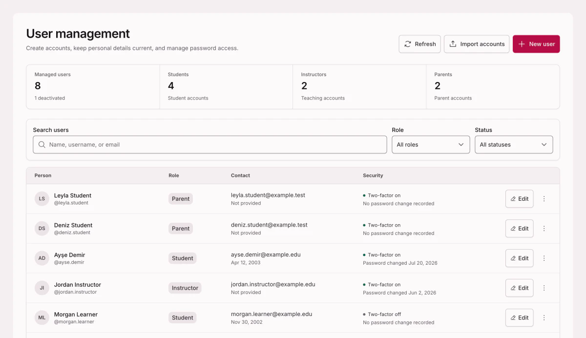Viewport: 586px width, 338px height.
Task: Focus the Search users input field
Action: click(210, 145)
